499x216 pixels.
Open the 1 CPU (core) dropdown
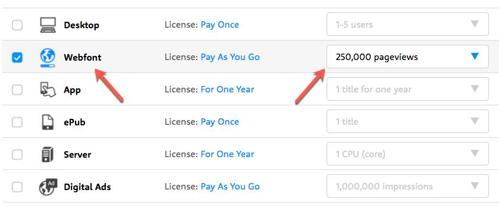[x=407, y=154]
